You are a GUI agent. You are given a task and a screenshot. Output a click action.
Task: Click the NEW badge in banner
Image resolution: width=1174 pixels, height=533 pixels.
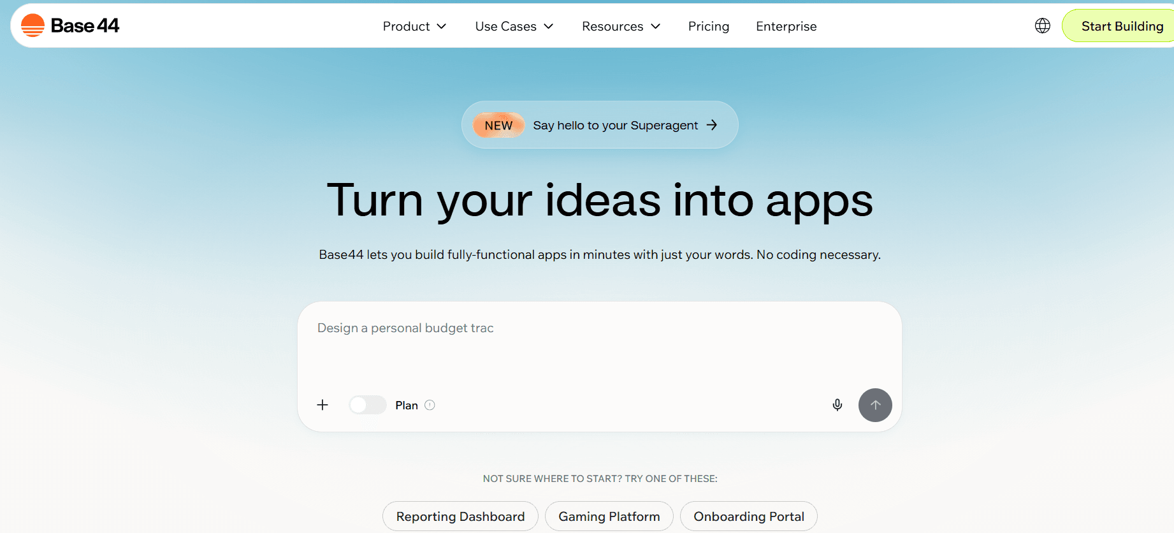tap(498, 126)
